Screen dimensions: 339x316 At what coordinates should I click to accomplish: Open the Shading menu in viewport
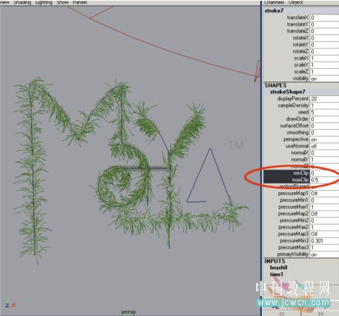tap(22, 3)
